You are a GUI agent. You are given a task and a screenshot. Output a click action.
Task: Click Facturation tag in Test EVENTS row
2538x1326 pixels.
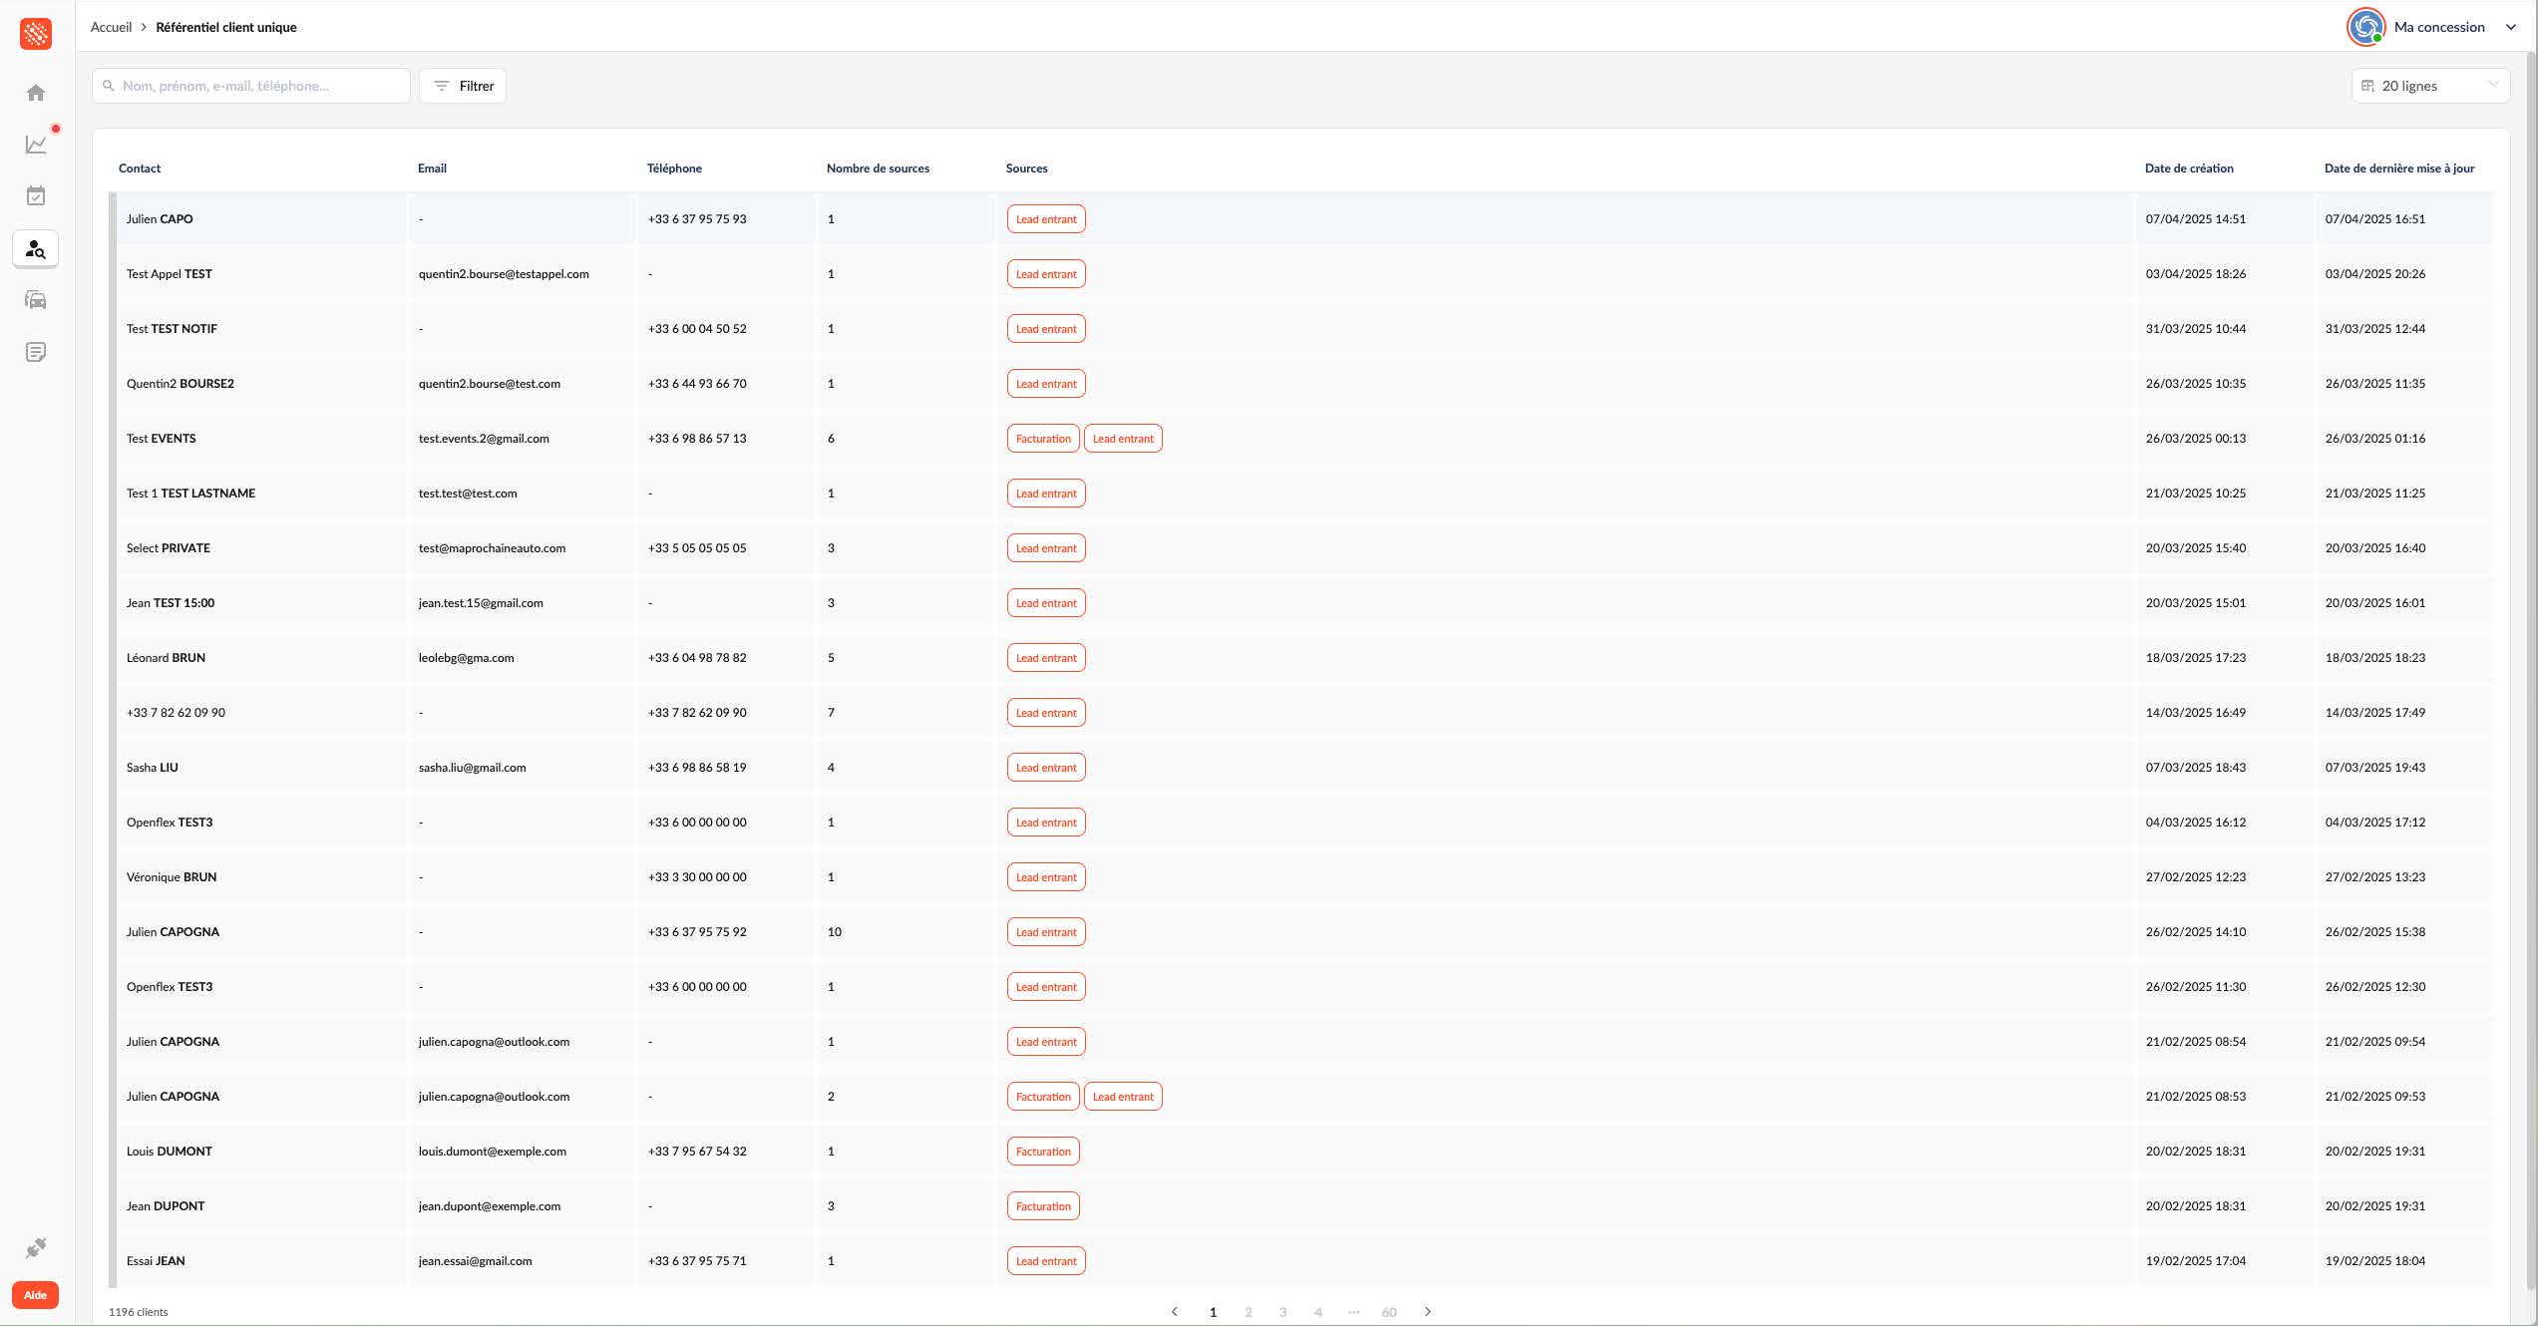[x=1043, y=439]
